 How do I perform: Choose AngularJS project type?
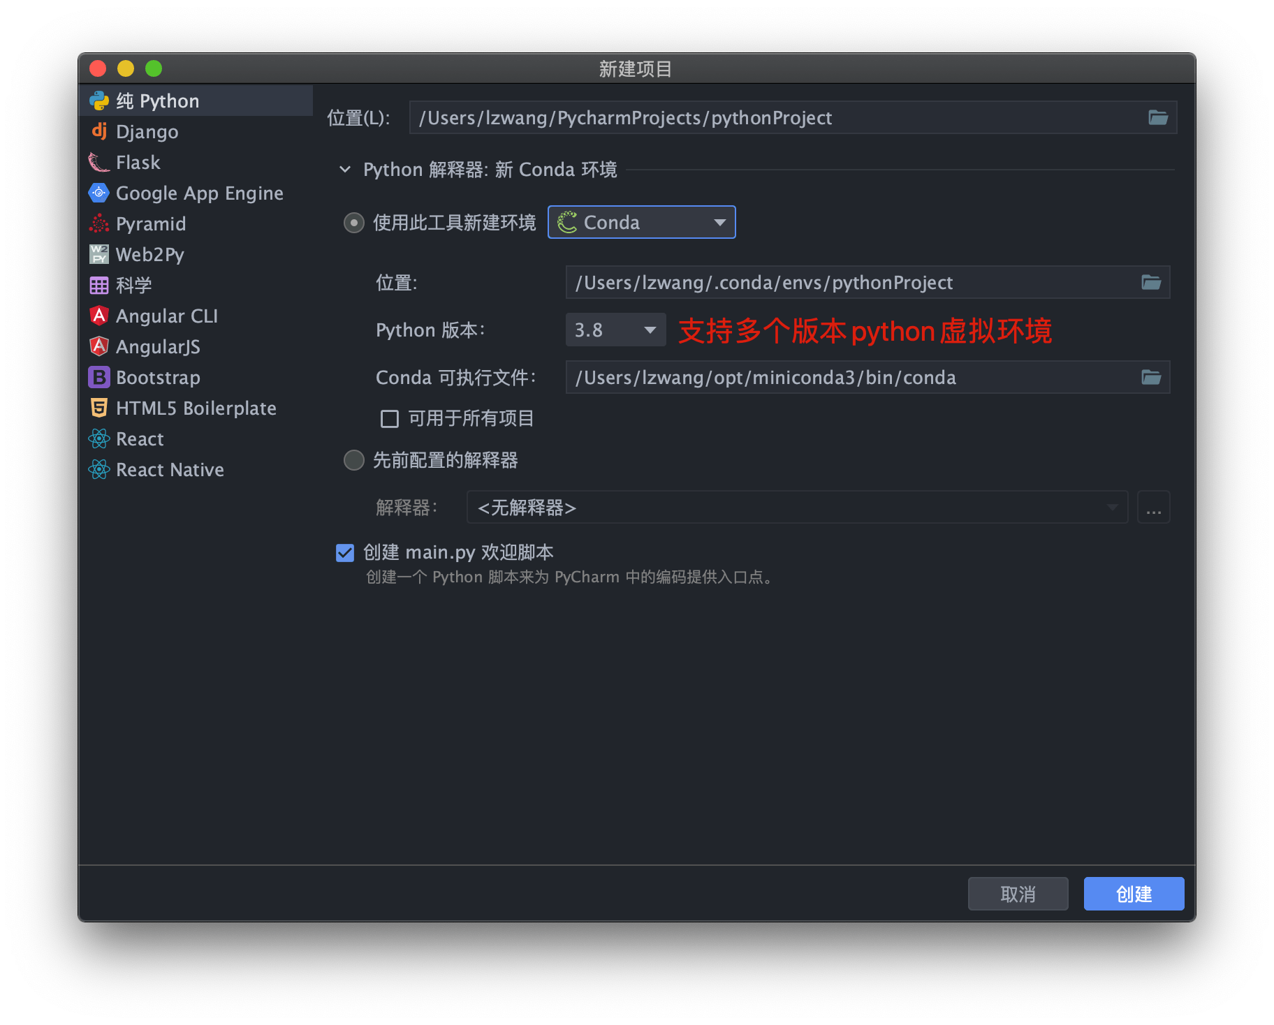(196, 347)
